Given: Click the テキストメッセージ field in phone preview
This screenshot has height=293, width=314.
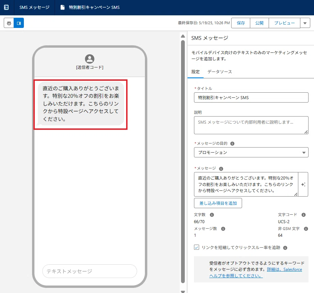Looking at the screenshot, I should [x=90, y=271].
